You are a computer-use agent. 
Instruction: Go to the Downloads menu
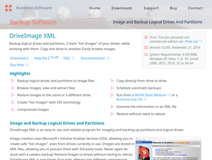click(x=122, y=8)
